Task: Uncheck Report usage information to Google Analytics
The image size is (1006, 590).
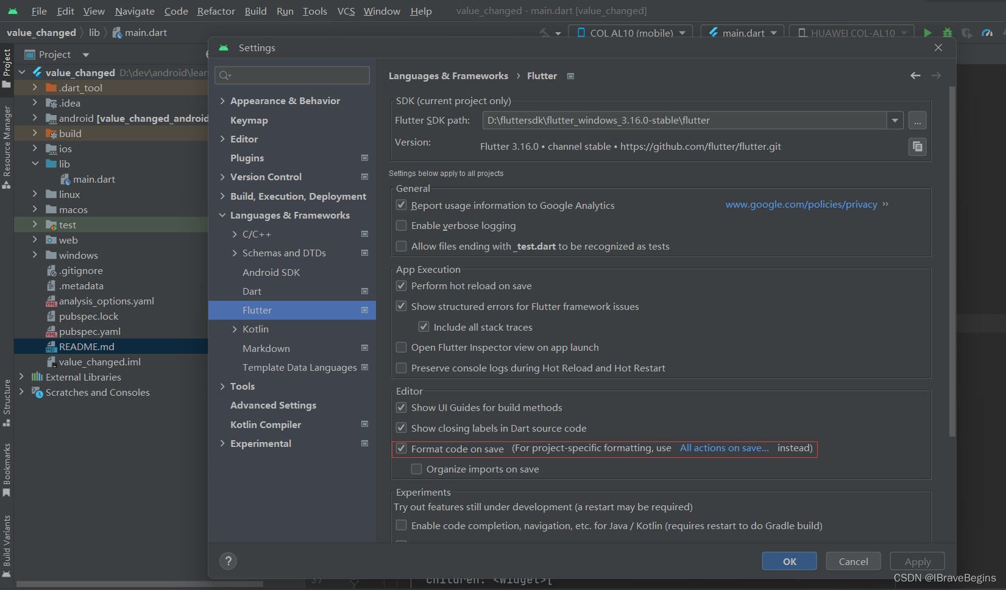Action: point(401,205)
